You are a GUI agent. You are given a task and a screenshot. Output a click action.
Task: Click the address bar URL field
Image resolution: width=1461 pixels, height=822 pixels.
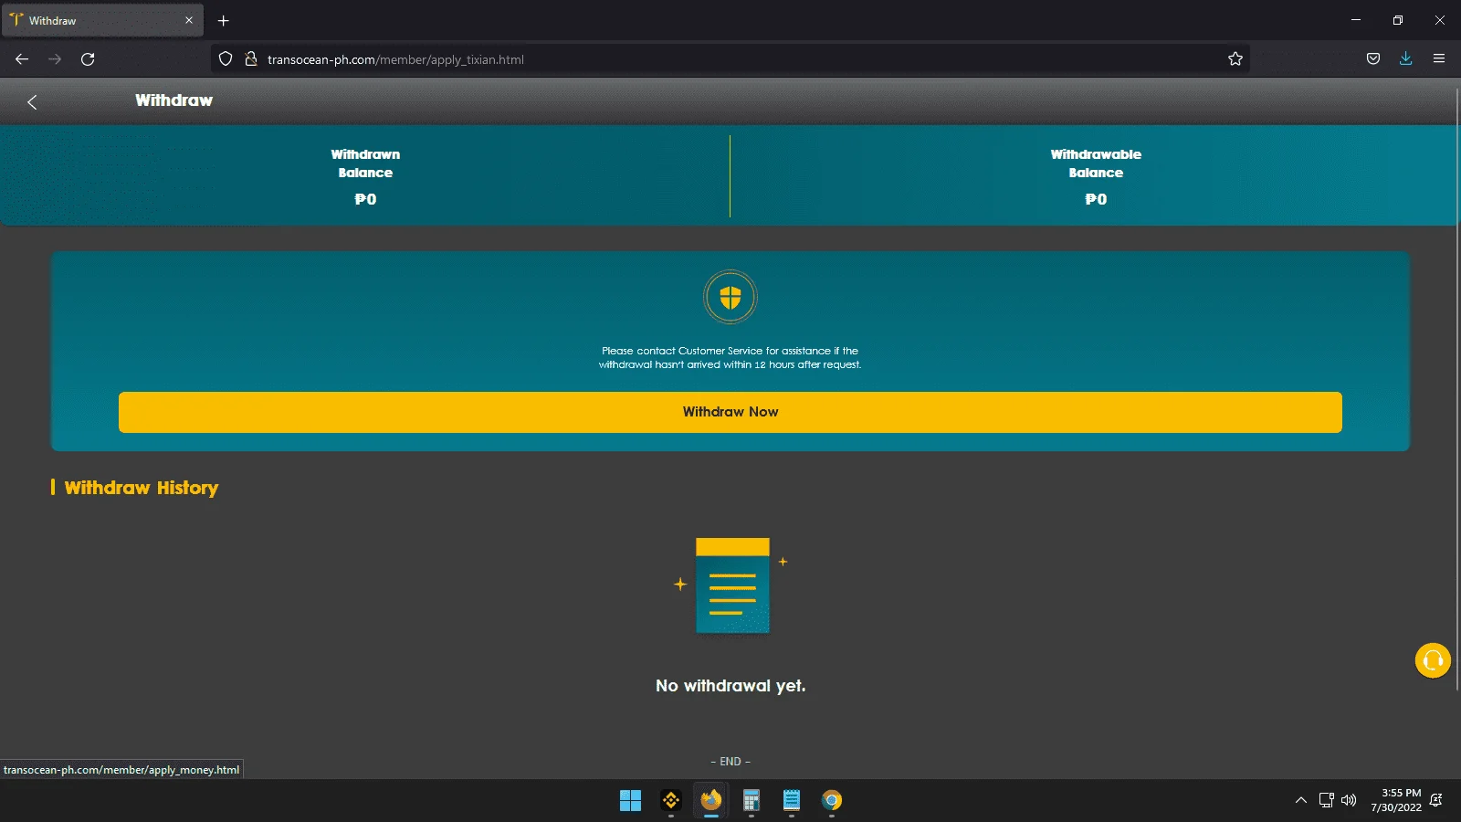(x=730, y=59)
